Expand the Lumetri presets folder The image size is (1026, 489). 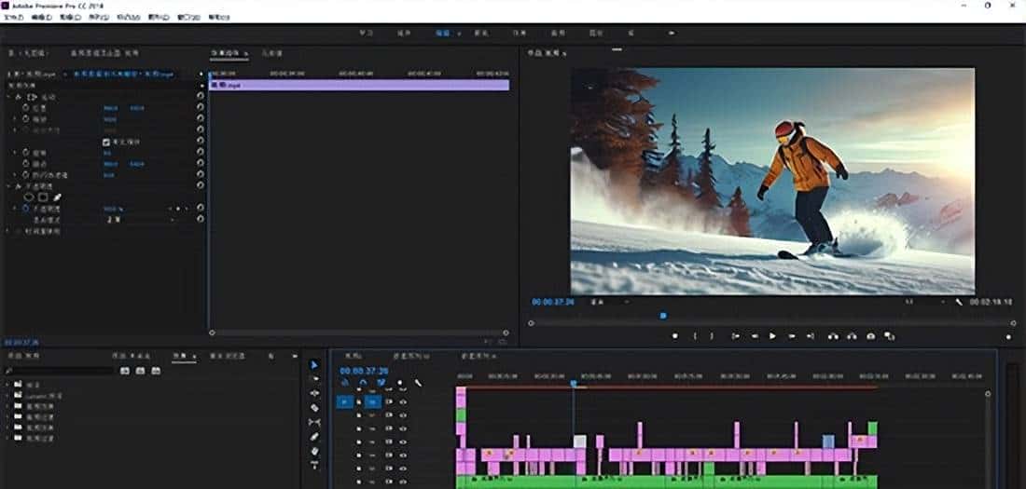click(x=8, y=395)
